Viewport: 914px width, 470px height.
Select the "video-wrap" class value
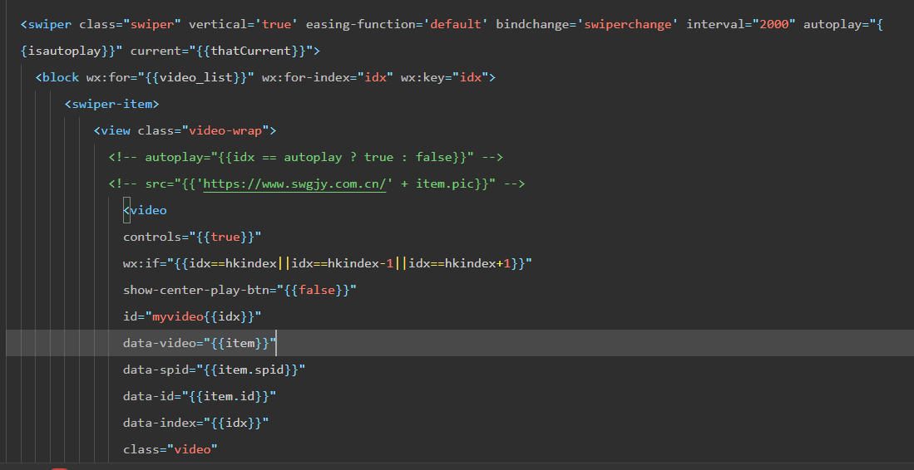click(x=225, y=131)
